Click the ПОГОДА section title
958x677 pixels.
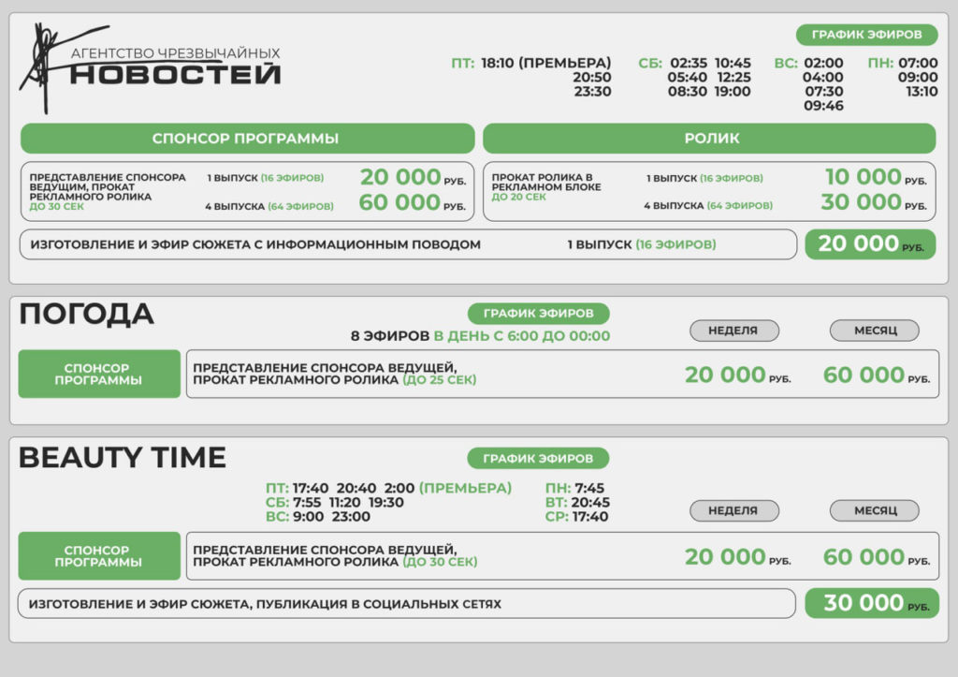86,315
